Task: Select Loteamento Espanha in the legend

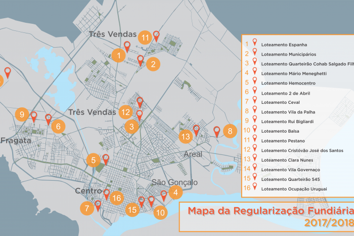Action: (x=284, y=45)
